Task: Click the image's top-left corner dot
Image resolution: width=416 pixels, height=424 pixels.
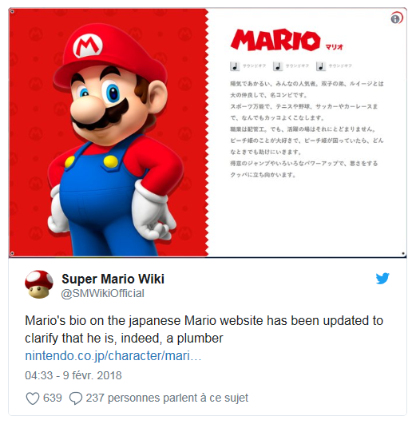Action: pos(12,11)
